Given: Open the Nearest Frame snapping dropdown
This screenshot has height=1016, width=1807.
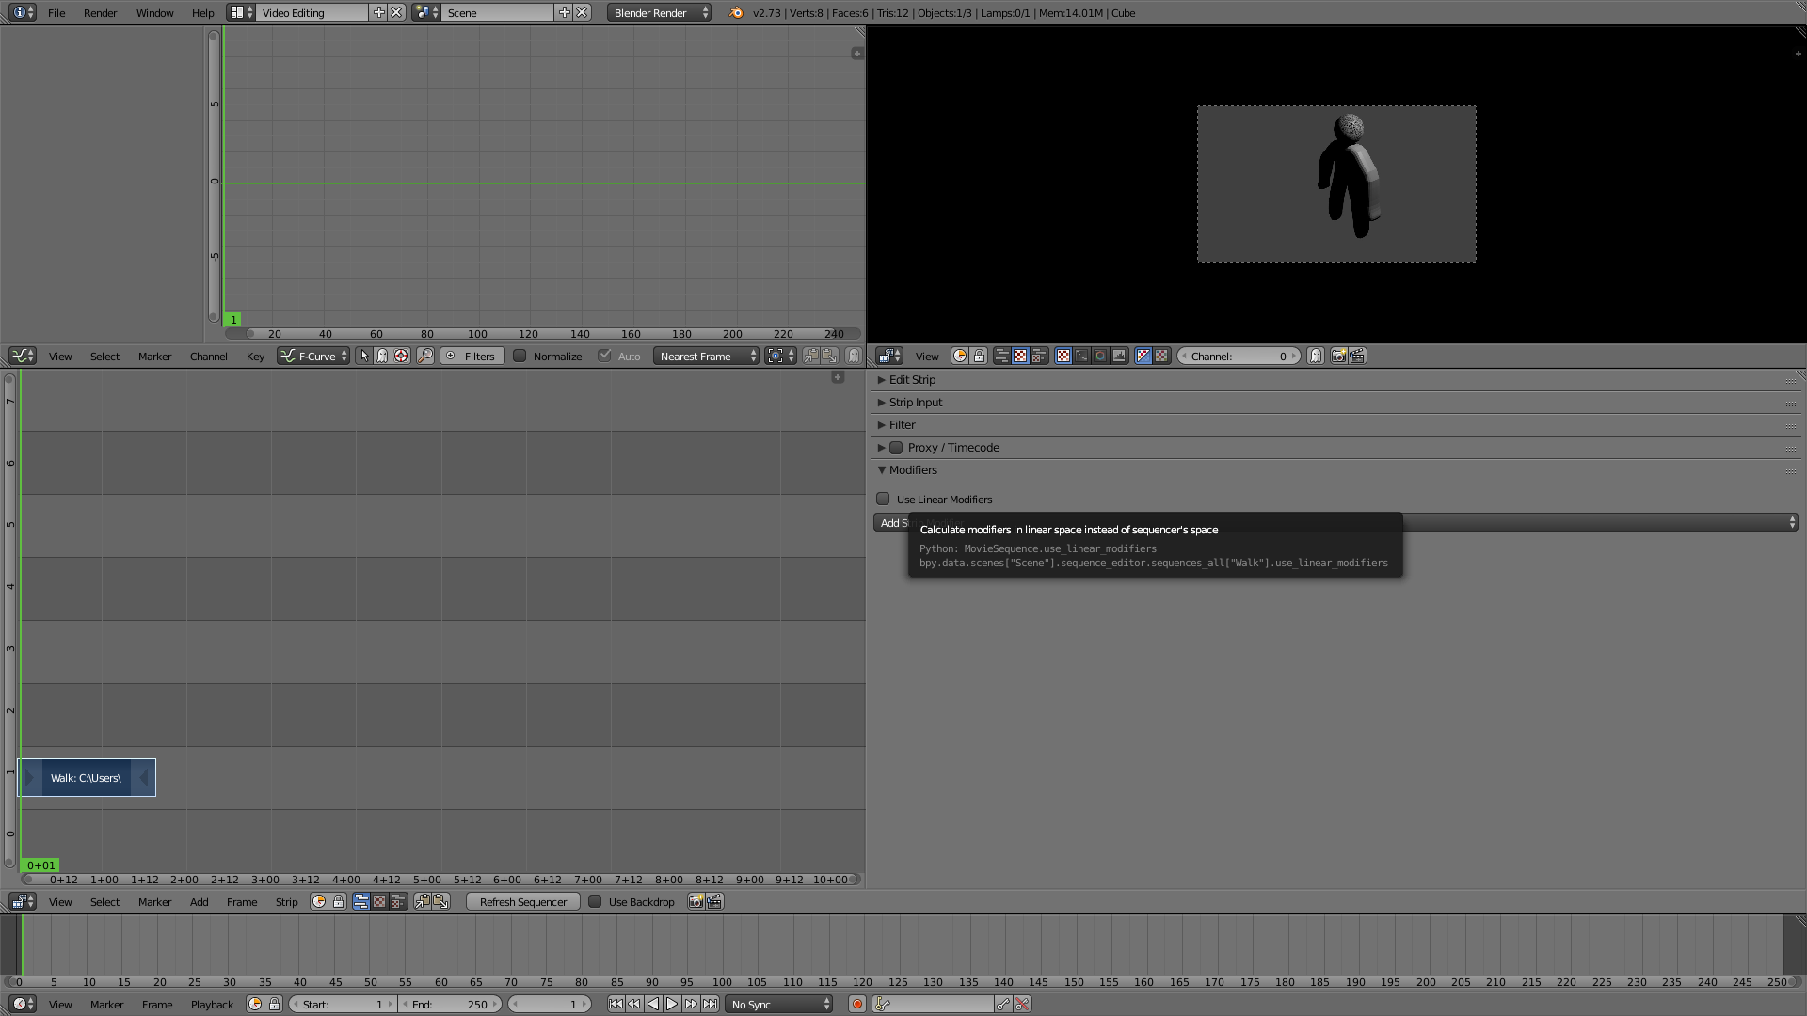Looking at the screenshot, I should tap(706, 356).
